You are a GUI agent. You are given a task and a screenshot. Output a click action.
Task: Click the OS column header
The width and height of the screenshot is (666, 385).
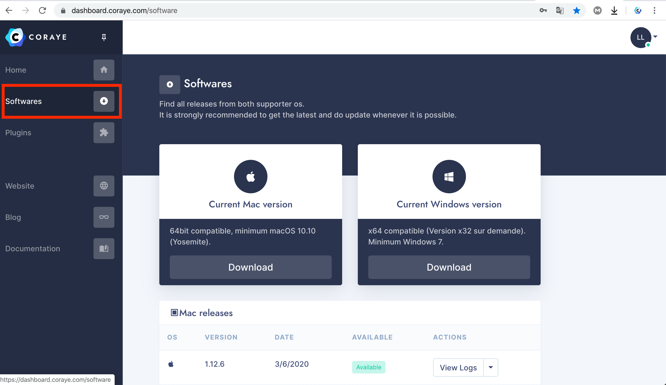172,337
